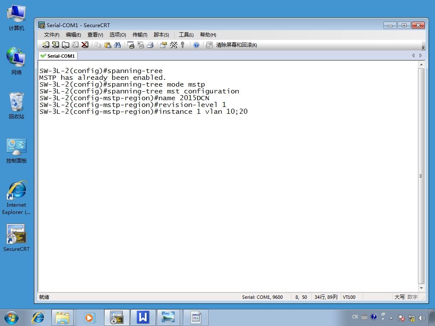Click the previous tab left arrow

coord(413,56)
